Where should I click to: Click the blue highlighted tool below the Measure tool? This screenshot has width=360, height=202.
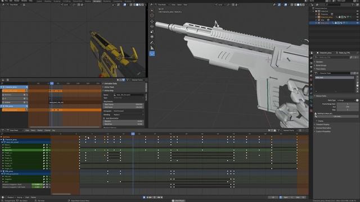(x=152, y=54)
